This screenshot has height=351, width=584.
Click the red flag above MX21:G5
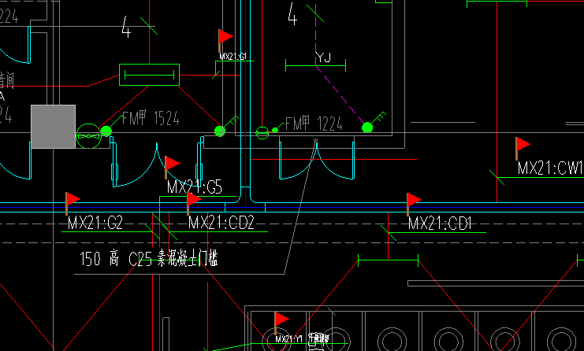point(172,167)
